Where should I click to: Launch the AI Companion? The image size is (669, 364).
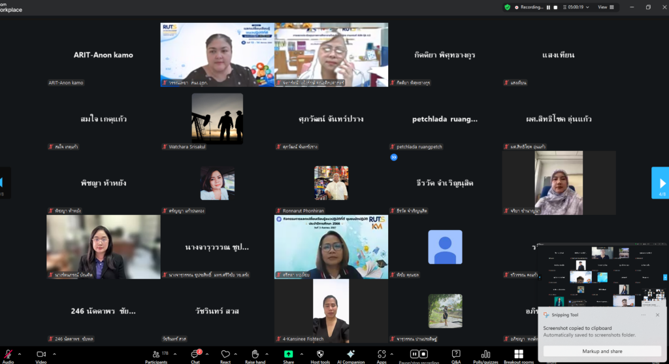[x=351, y=356]
